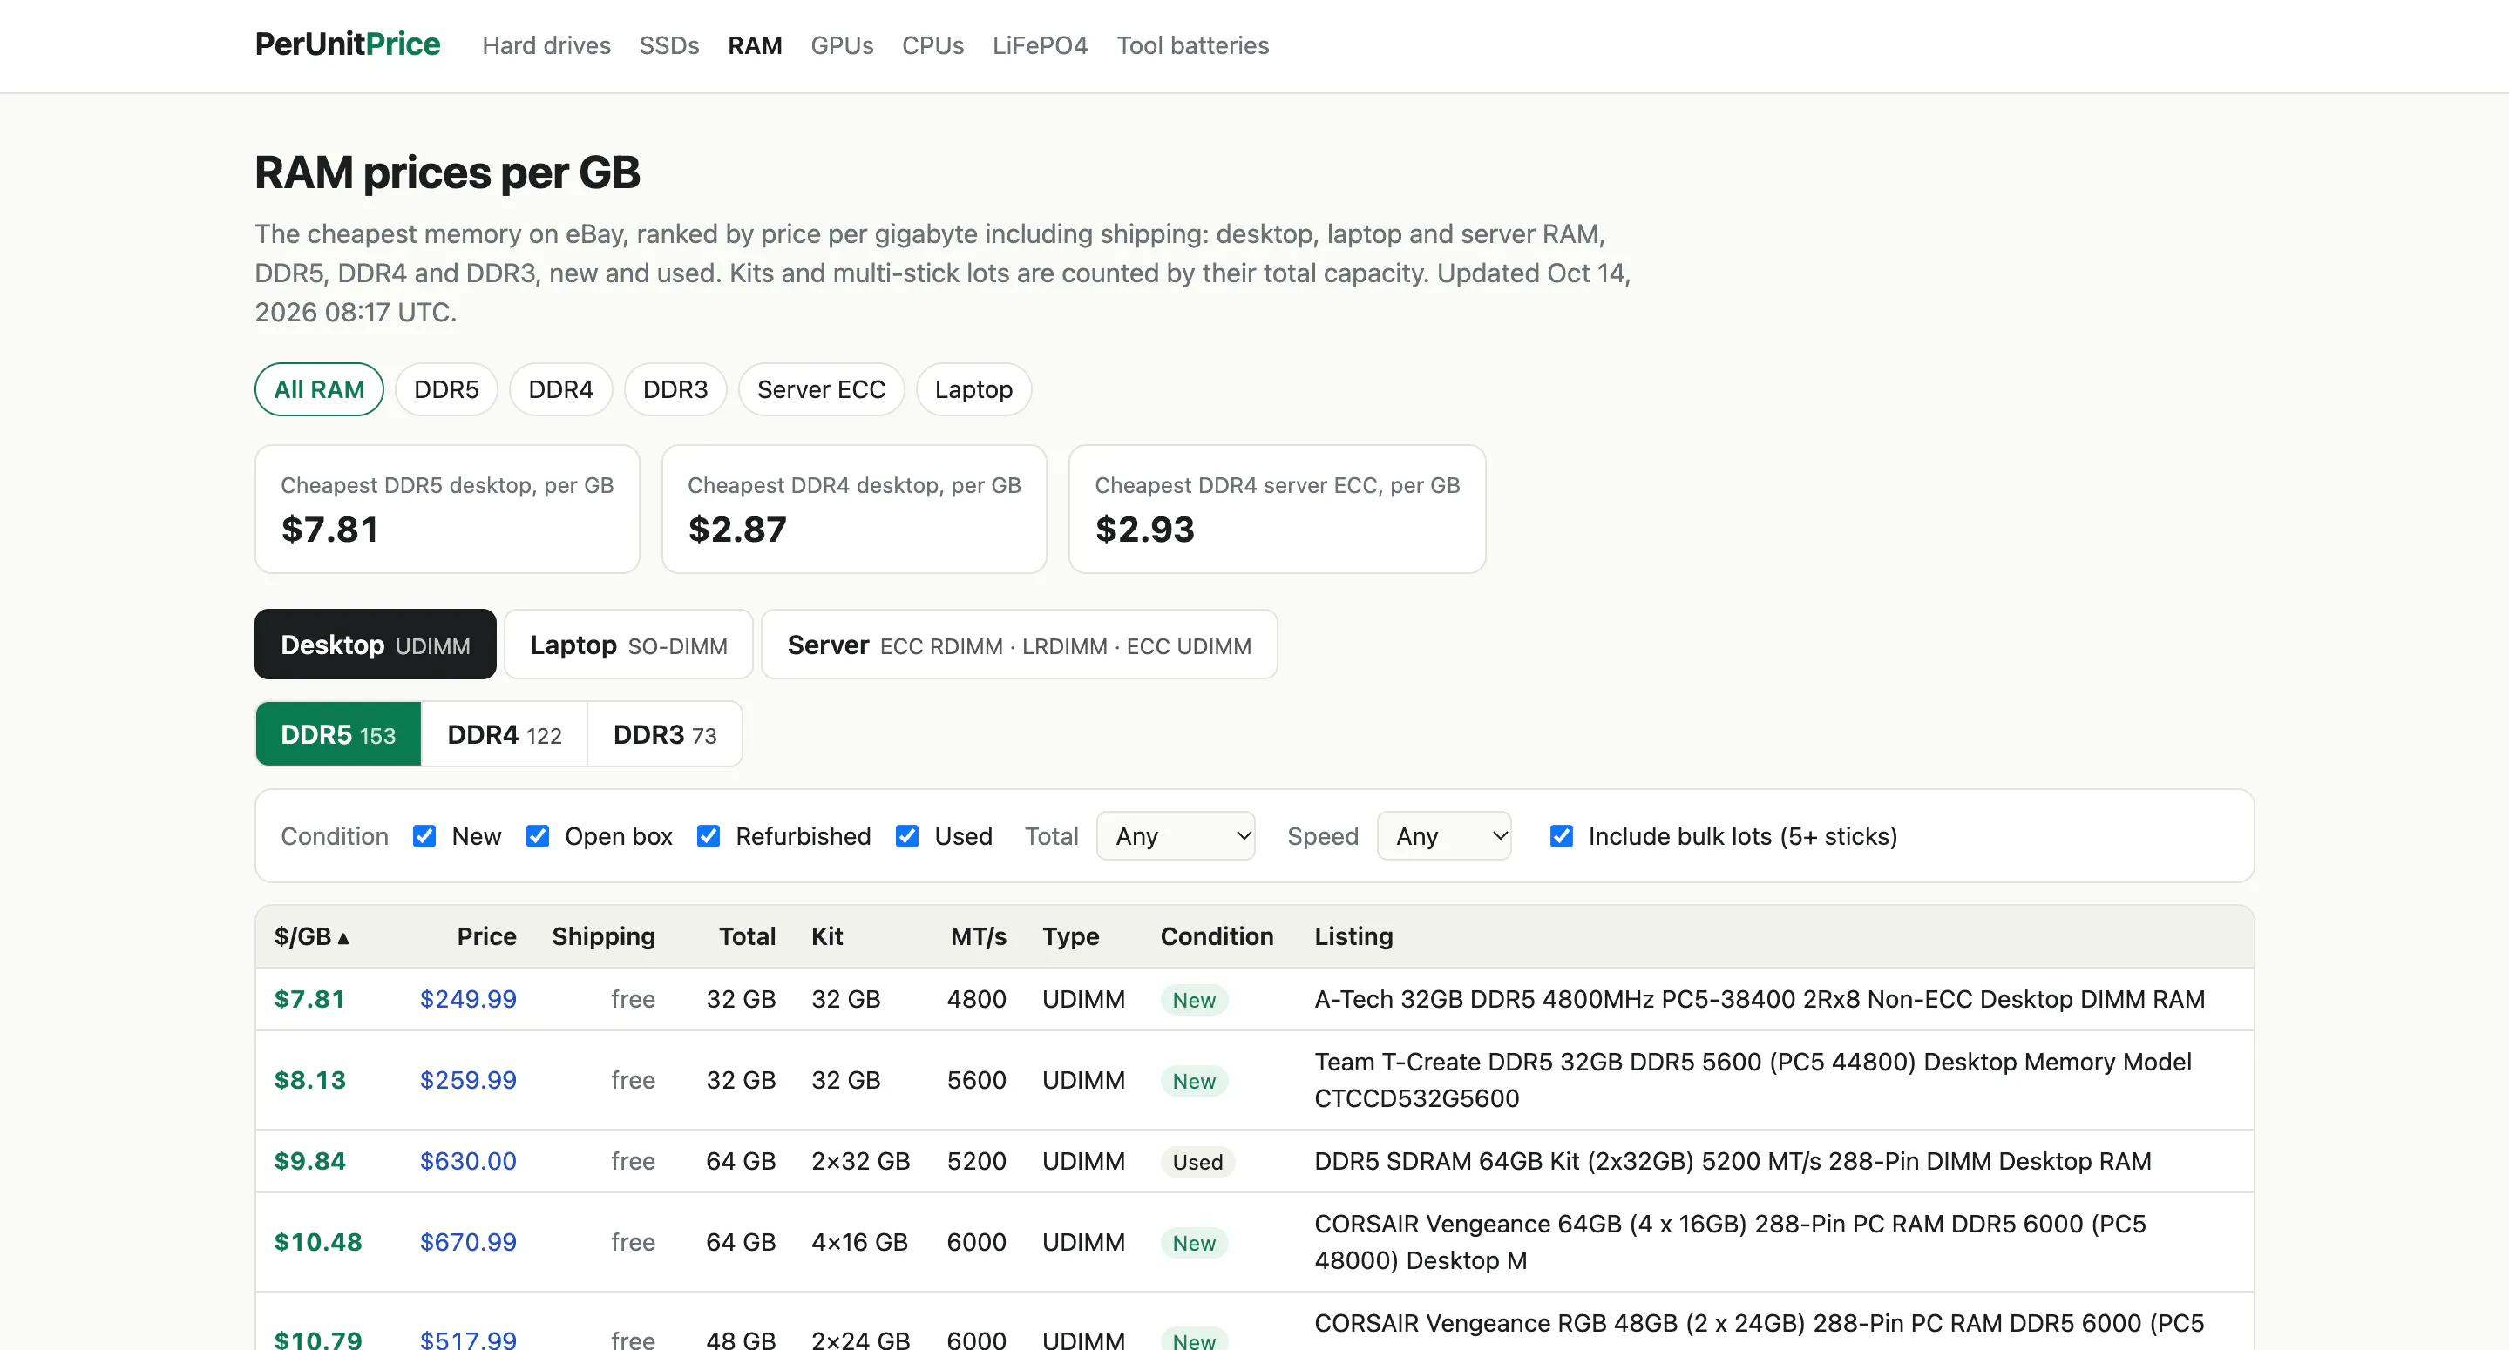
Task: Sort by $/GB column header
Action: pyautogui.click(x=312, y=936)
